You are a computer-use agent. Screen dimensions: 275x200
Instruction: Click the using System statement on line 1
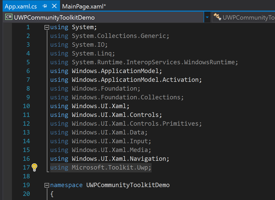point(72,27)
